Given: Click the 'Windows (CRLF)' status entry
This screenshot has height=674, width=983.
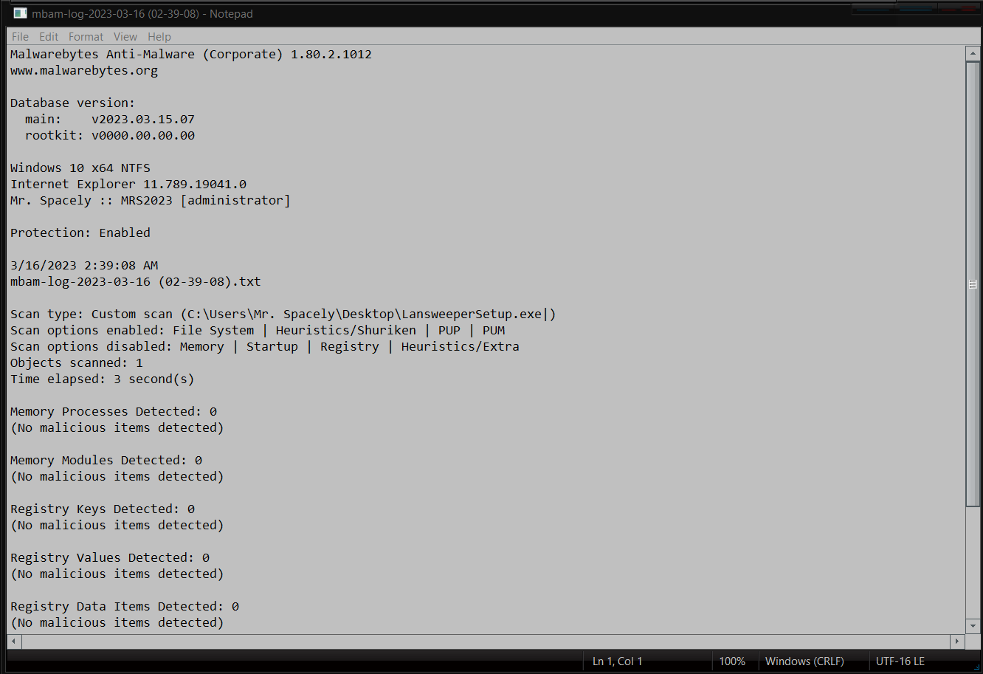Looking at the screenshot, I should pos(804,661).
